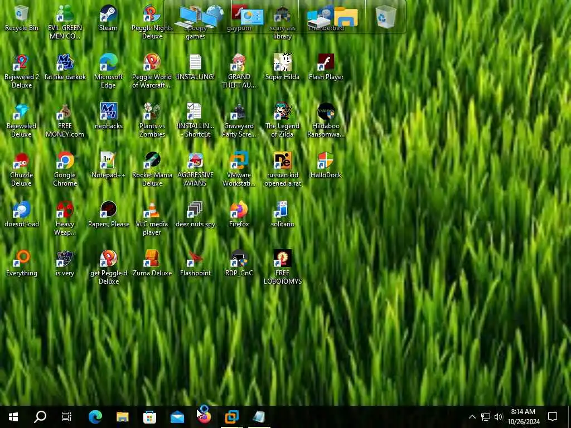Click the FREE MONEY.com shortcut
Image resolution: width=571 pixels, height=428 pixels.
65,120
